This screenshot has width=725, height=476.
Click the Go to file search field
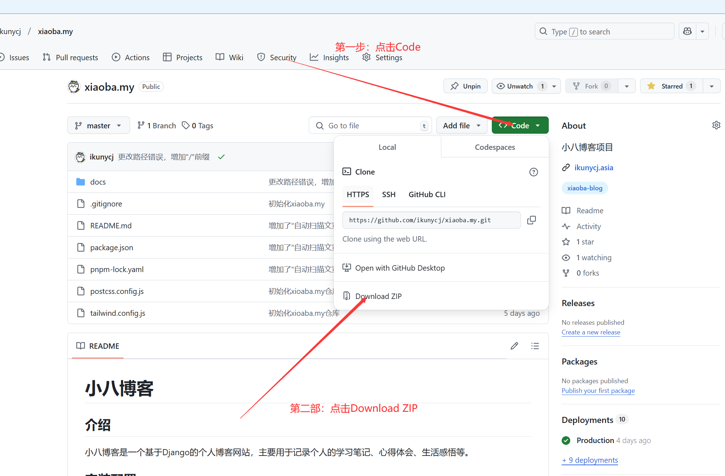point(370,125)
